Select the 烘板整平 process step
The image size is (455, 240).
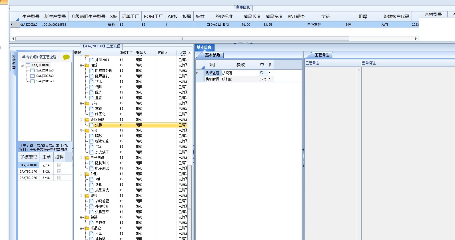(x=102, y=212)
